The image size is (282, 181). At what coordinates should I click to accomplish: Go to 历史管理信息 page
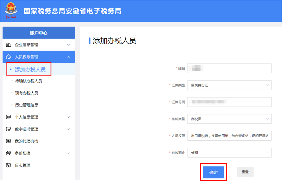coord(27,105)
